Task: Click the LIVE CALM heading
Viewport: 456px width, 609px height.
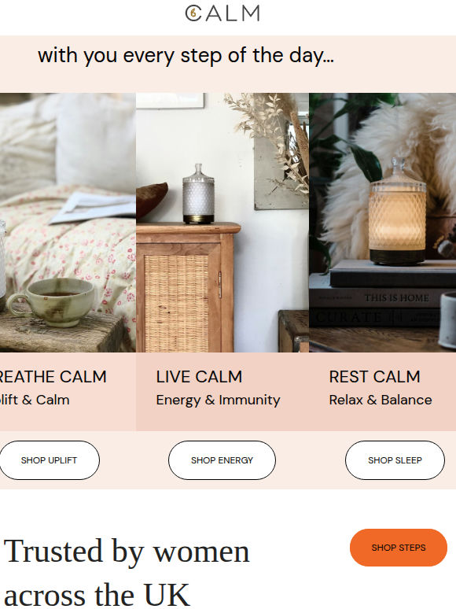Action: click(x=199, y=377)
